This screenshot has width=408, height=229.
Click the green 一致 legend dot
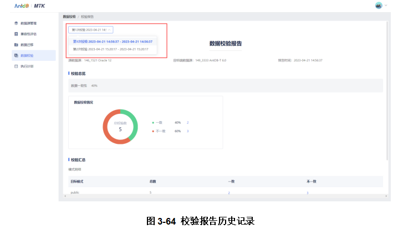153,123
